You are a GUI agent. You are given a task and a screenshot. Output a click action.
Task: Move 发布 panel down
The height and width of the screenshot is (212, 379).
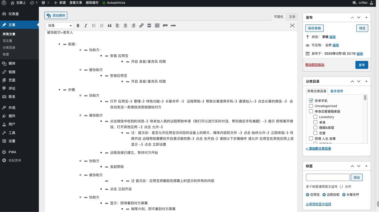(x=359, y=17)
